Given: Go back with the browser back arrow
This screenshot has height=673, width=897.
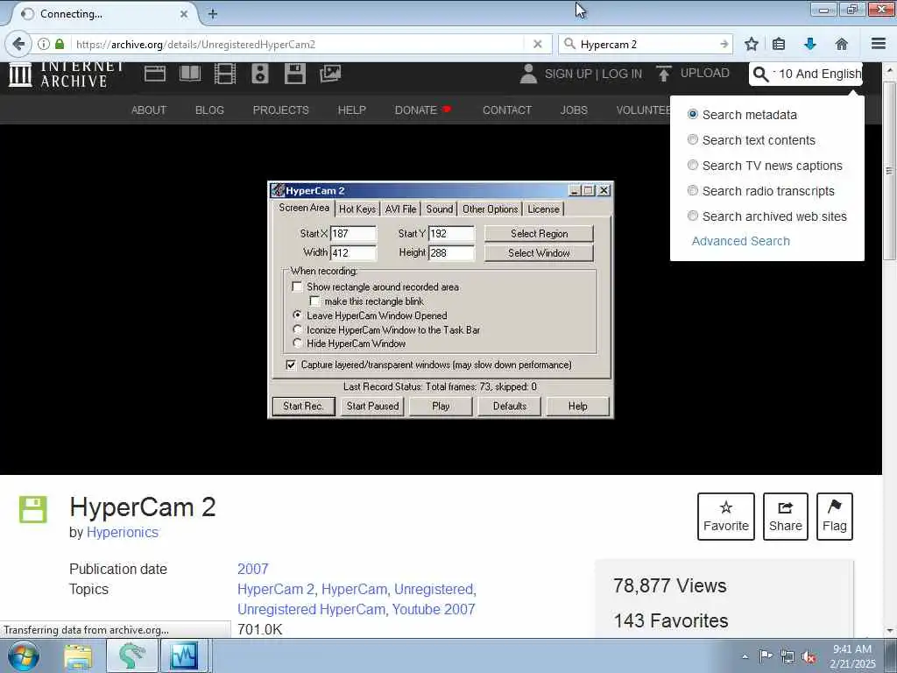Looking at the screenshot, I should click(19, 44).
